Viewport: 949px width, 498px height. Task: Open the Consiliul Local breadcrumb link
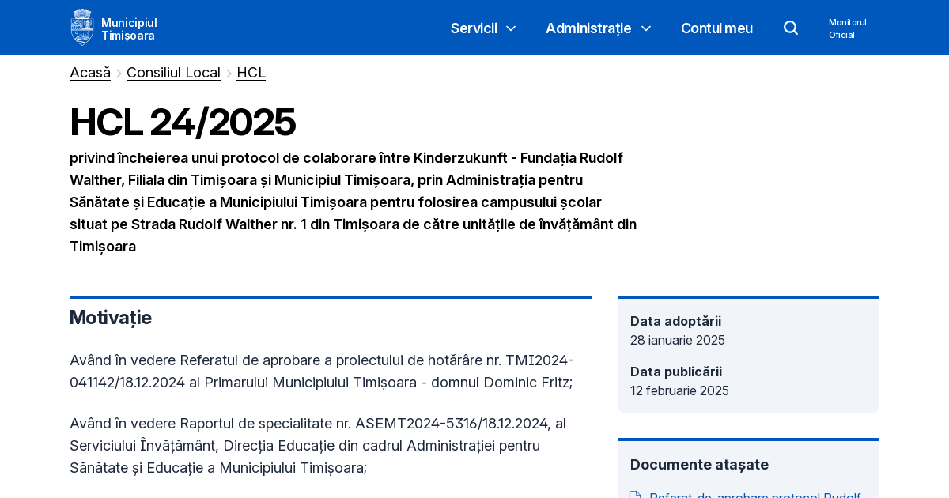point(173,73)
